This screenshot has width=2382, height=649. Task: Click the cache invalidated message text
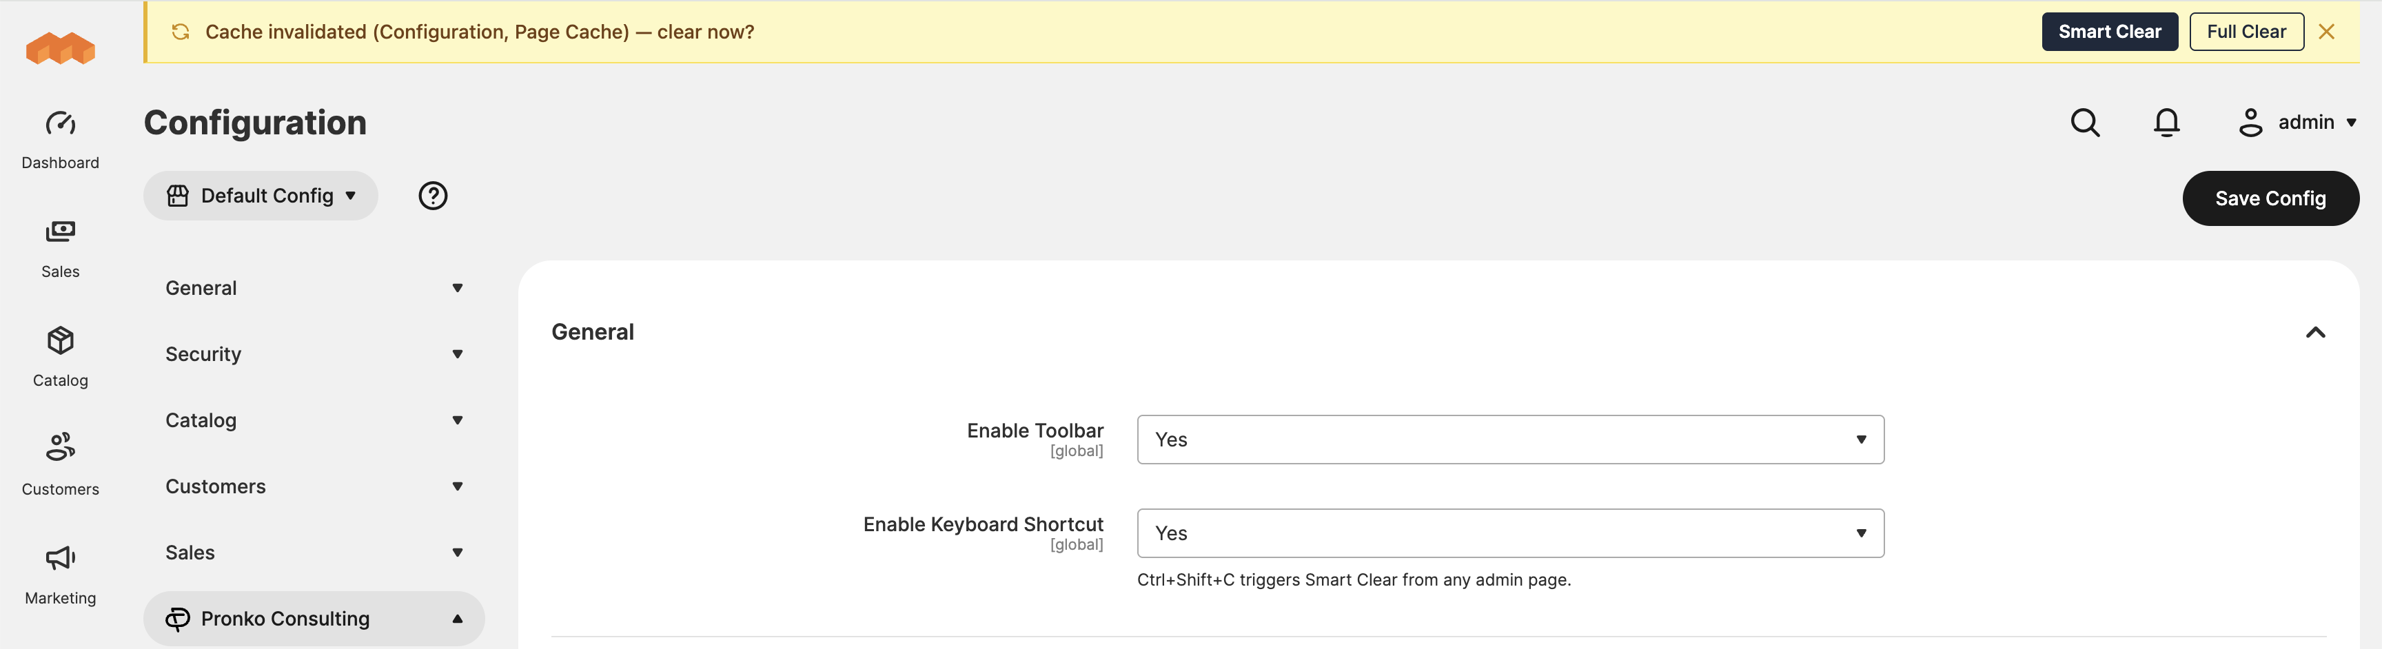click(479, 32)
